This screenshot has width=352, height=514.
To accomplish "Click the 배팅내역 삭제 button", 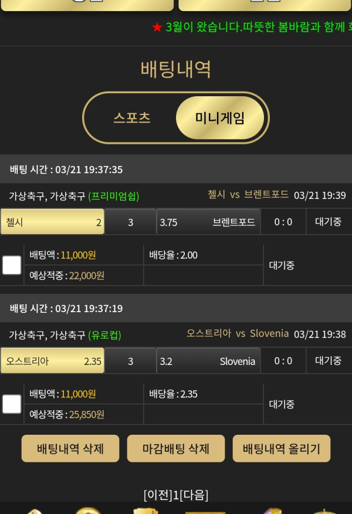I will point(70,448).
